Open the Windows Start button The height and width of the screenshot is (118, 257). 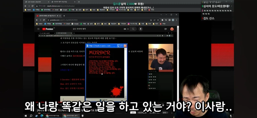[26, 116]
